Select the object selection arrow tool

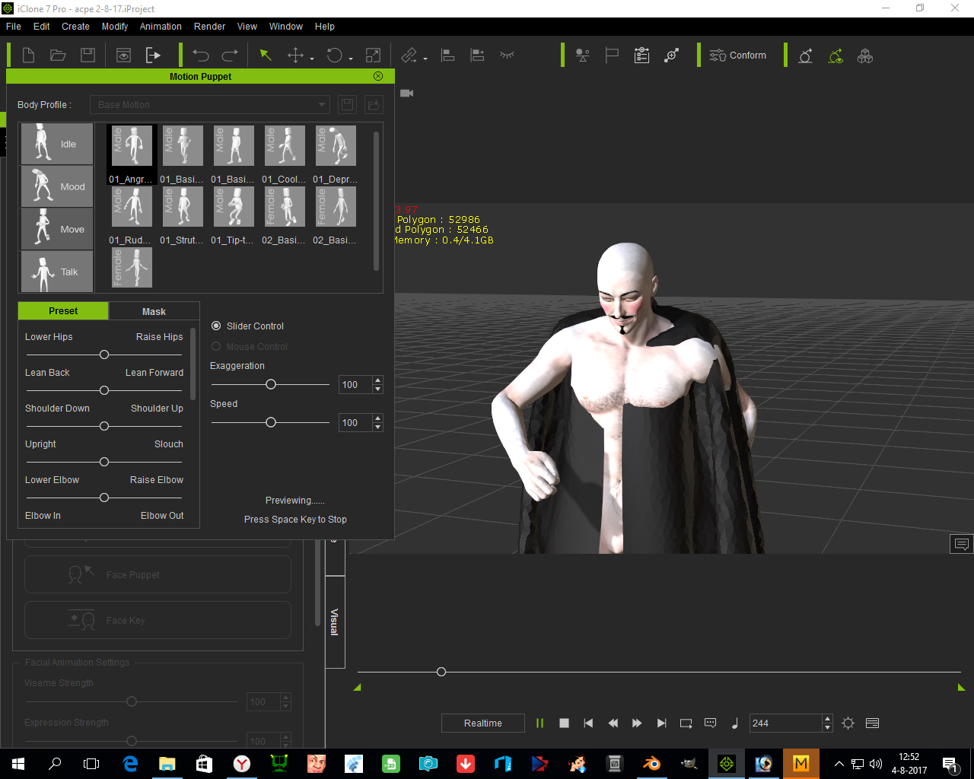click(x=266, y=56)
